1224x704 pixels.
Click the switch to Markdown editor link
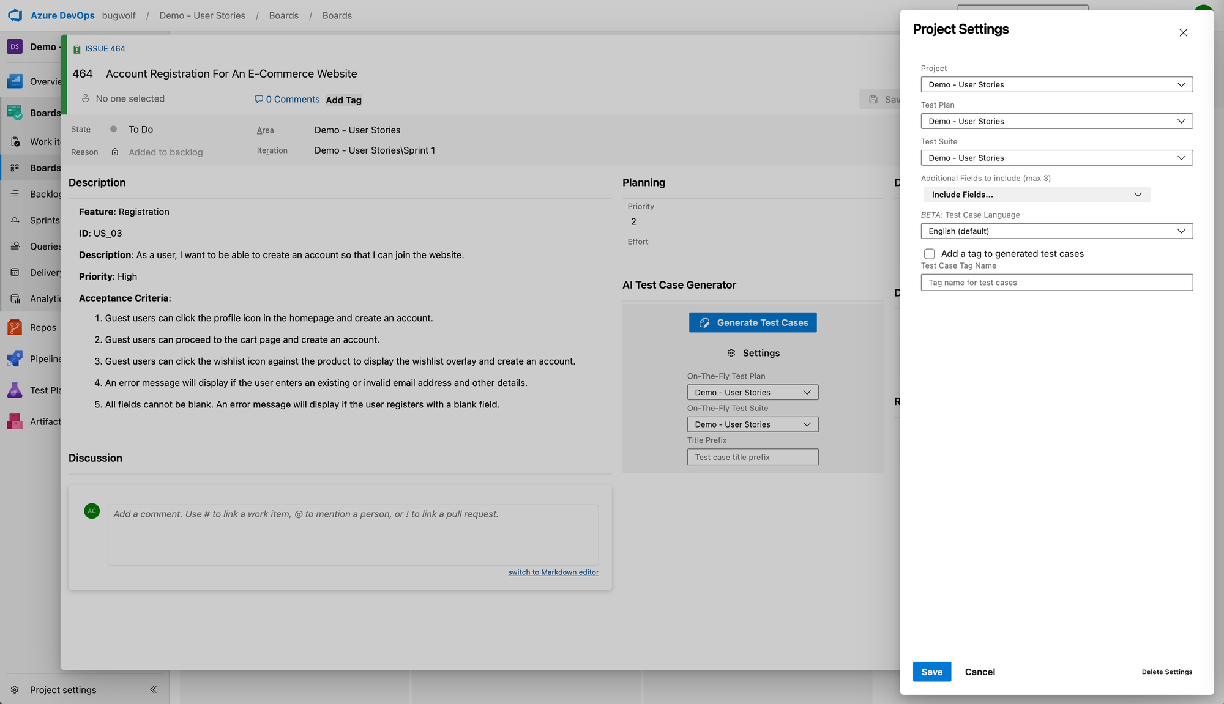[553, 572]
